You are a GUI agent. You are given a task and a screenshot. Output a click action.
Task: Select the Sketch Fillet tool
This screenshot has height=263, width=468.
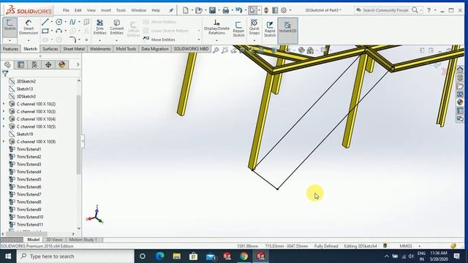coord(72,39)
